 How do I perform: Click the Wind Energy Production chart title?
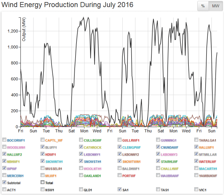[x=68, y=5]
